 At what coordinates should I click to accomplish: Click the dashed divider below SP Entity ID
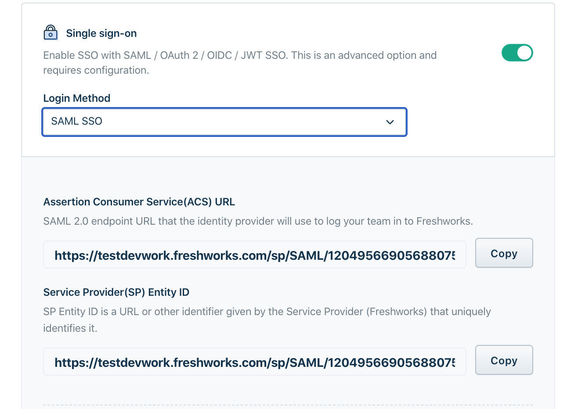click(x=288, y=405)
